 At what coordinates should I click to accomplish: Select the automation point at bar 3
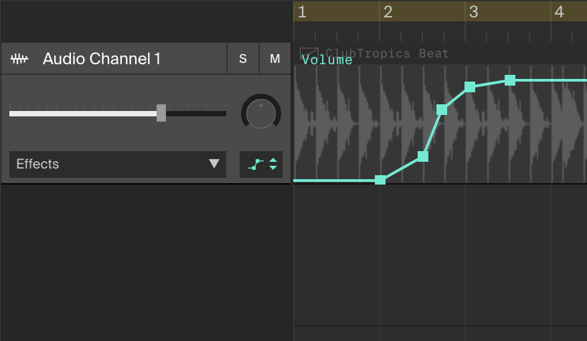(470, 87)
